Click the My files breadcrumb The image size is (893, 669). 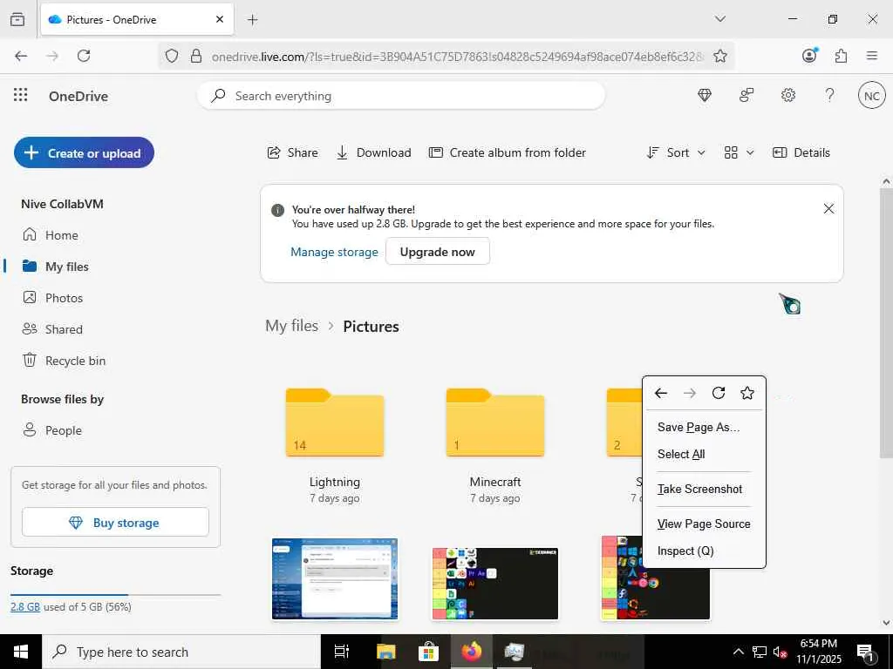point(291,326)
